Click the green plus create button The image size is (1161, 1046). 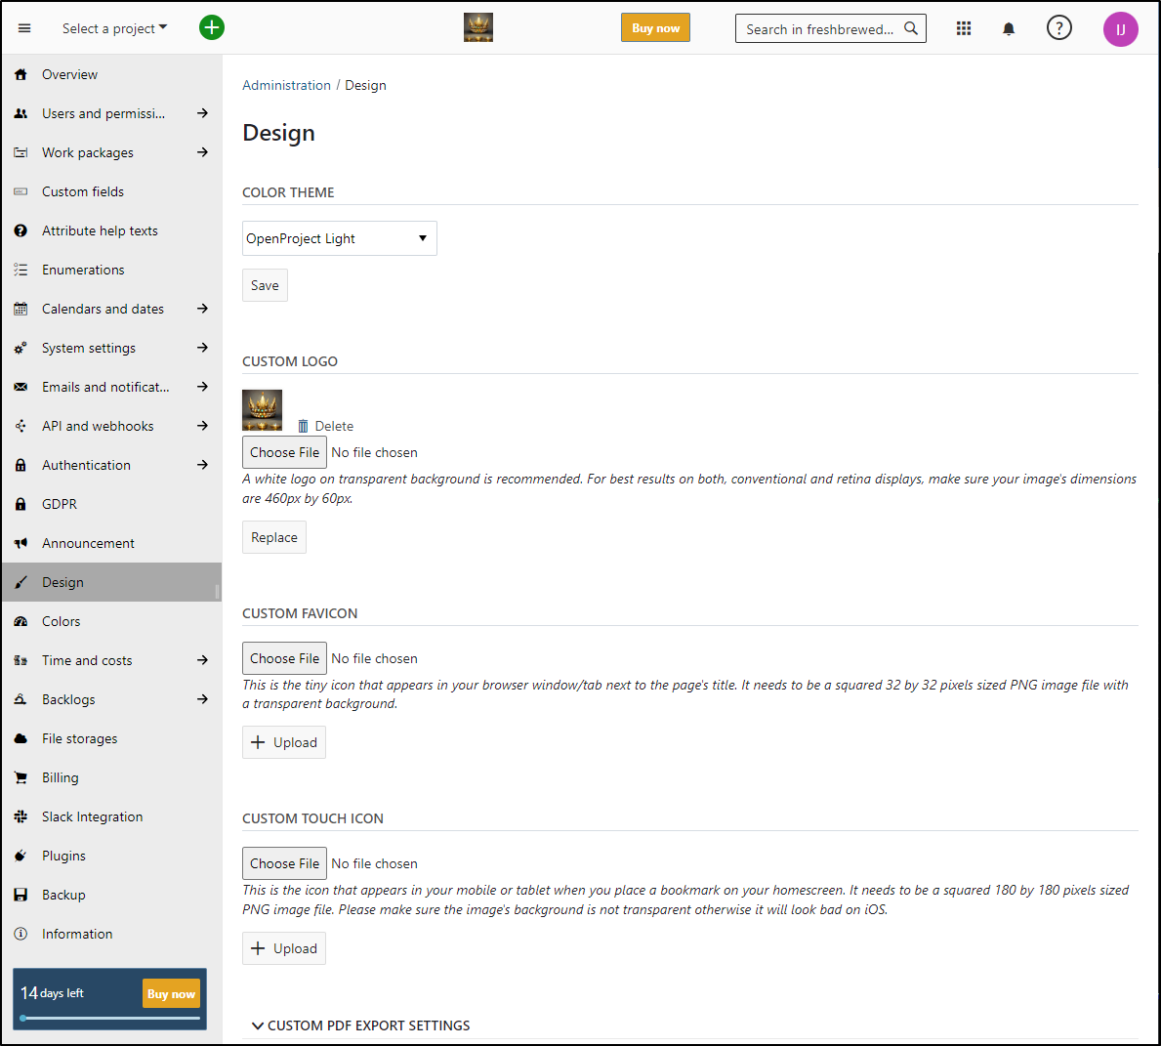click(x=212, y=28)
